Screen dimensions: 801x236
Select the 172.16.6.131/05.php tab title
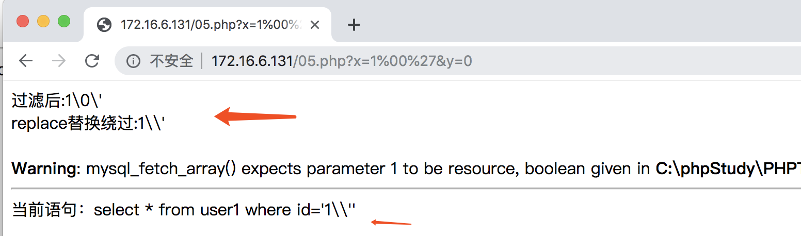tap(211, 25)
